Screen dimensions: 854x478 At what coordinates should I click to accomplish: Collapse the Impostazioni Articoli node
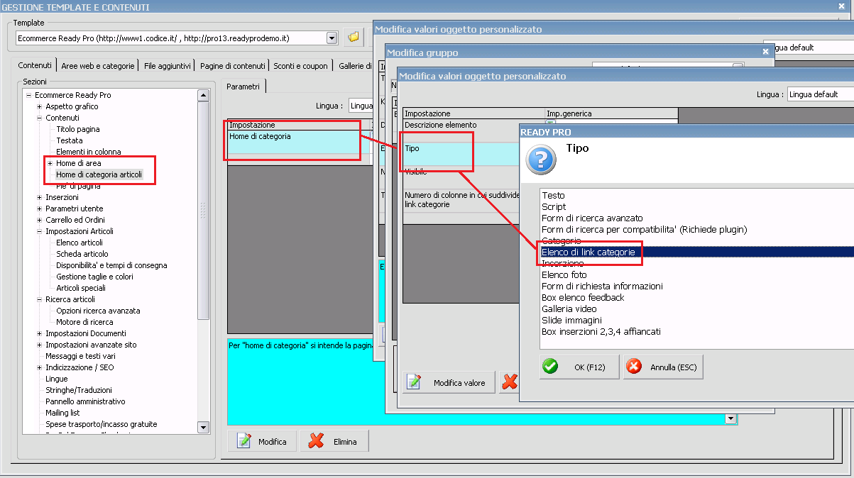[39, 231]
